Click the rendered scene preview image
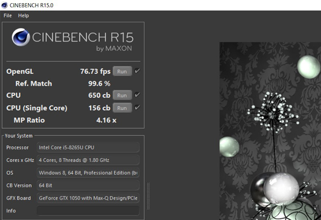Image resolution: width=321 pixels, height=220 pixels. point(270,131)
